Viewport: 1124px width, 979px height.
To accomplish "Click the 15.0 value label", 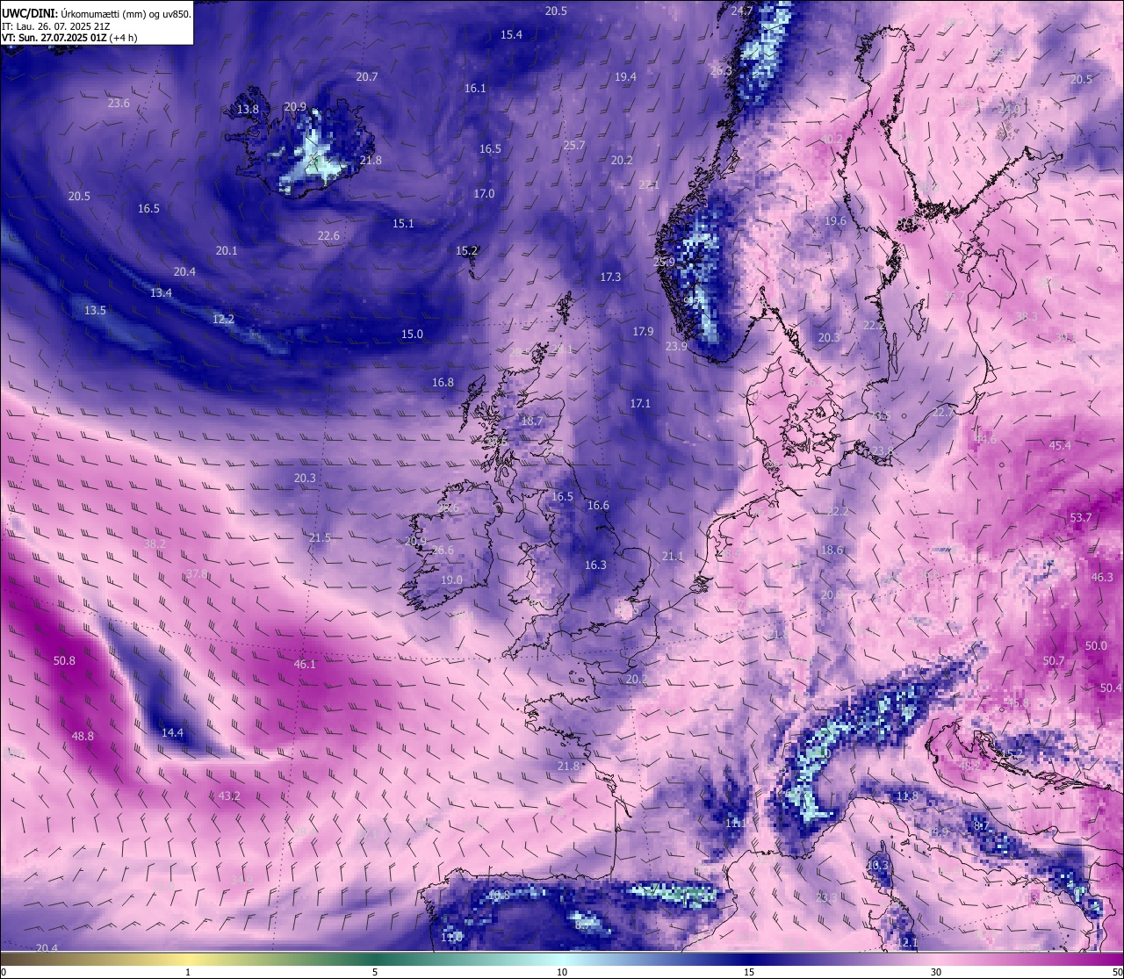I will click(412, 335).
